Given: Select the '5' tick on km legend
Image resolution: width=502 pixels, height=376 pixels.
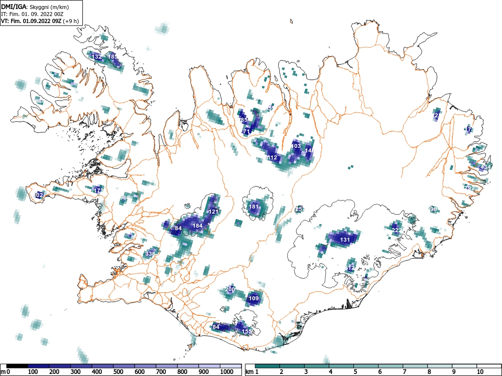Looking at the screenshot, I should pos(355,371).
